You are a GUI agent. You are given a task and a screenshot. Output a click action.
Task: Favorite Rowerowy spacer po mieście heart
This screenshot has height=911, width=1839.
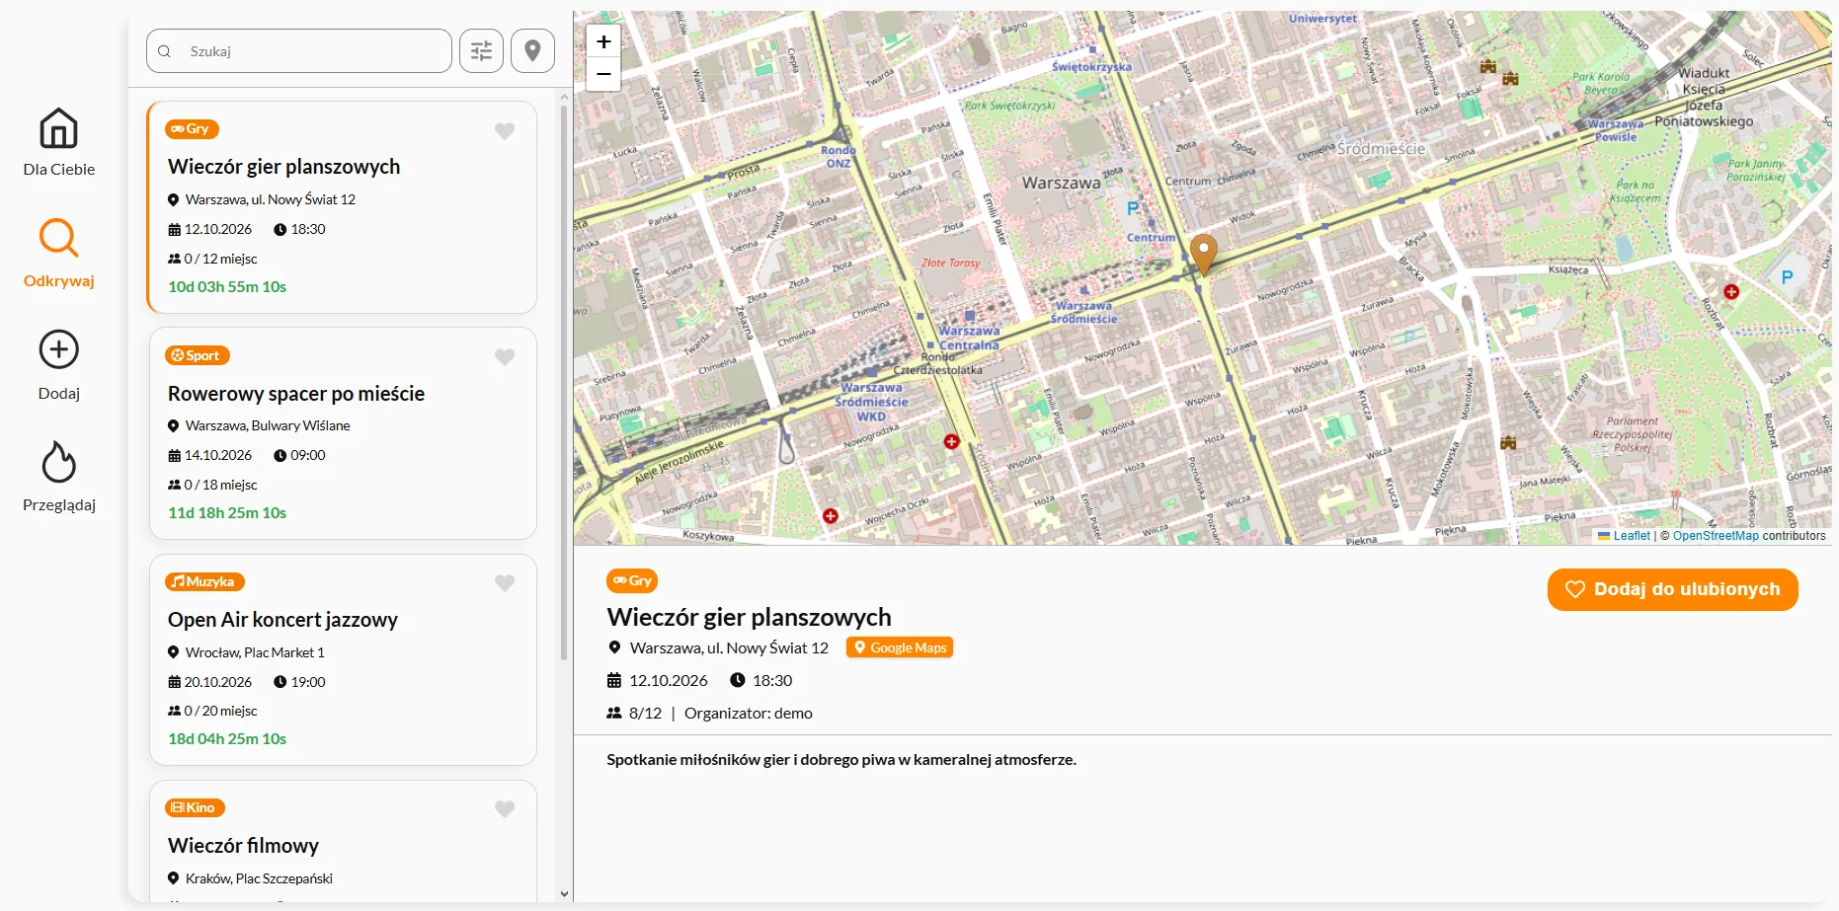(505, 356)
